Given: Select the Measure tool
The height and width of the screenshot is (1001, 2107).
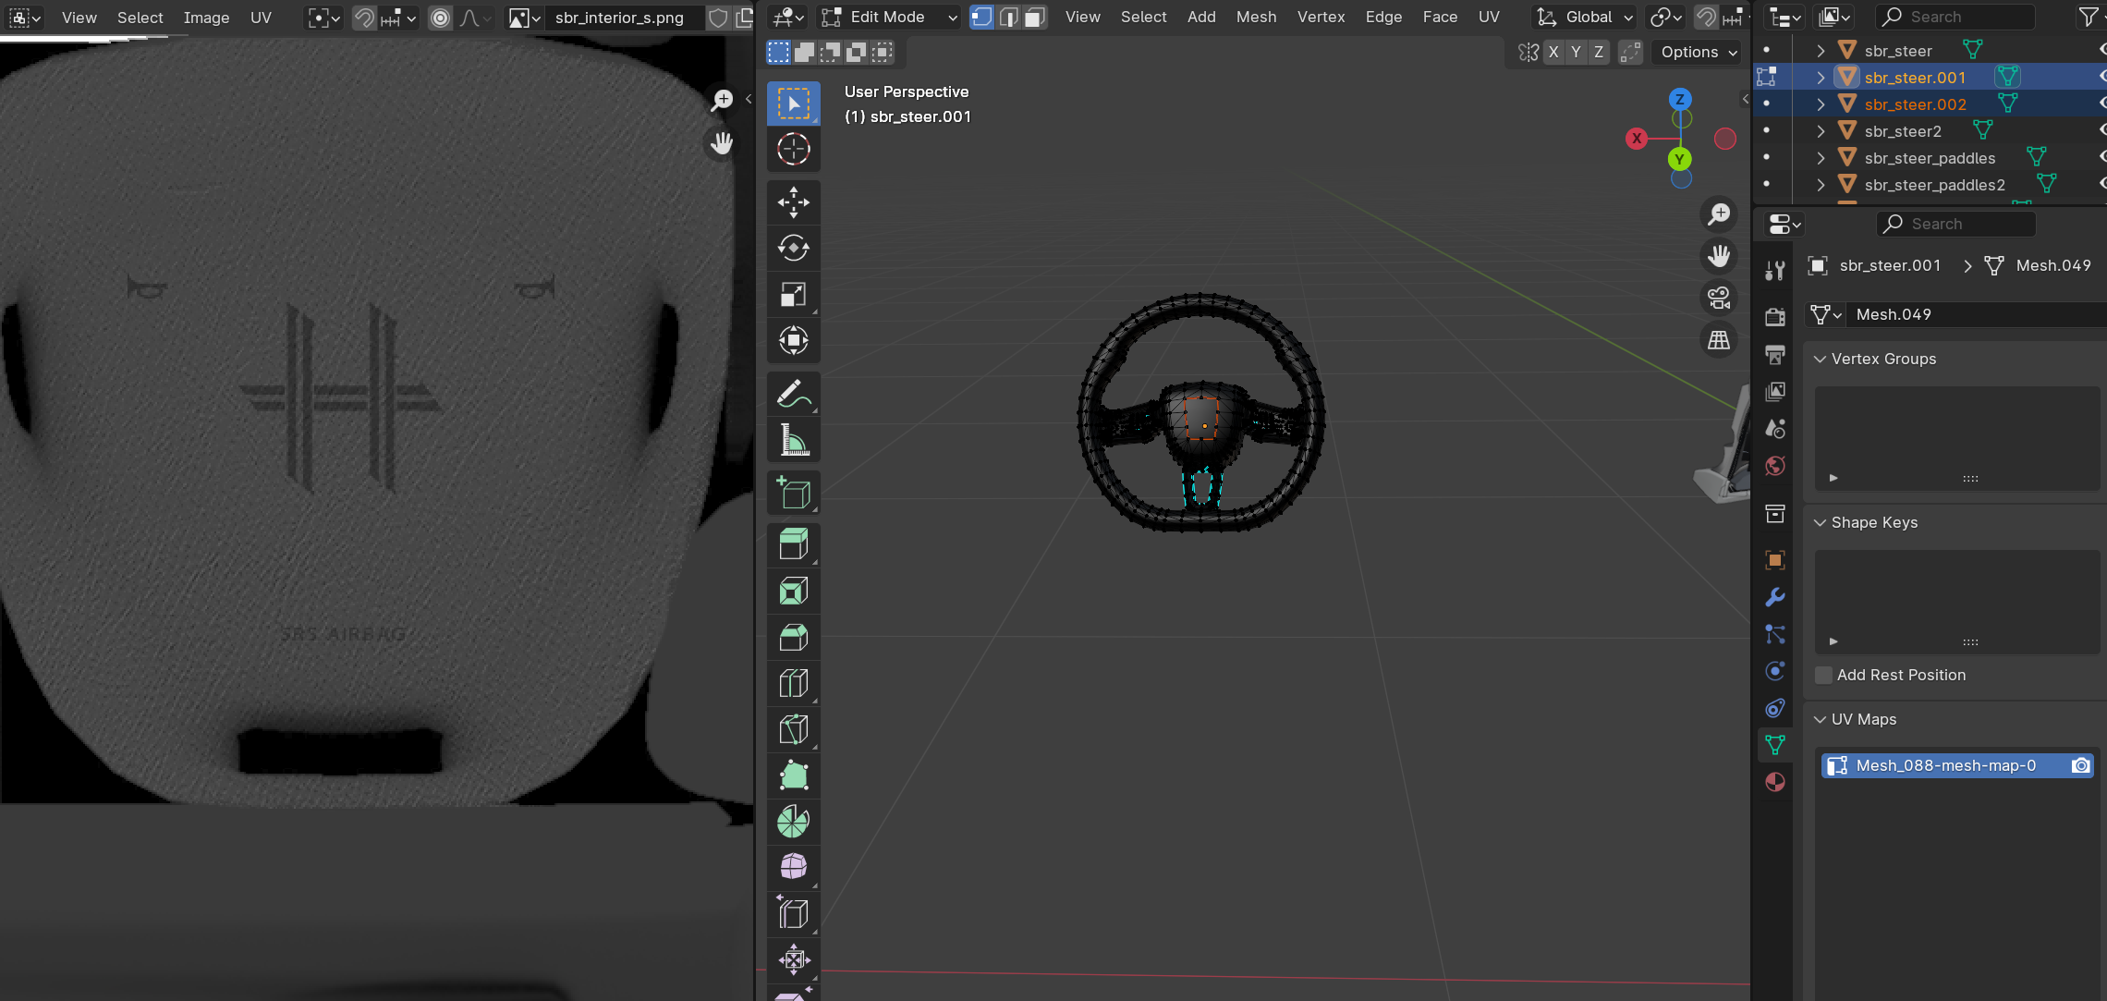Looking at the screenshot, I should point(793,441).
